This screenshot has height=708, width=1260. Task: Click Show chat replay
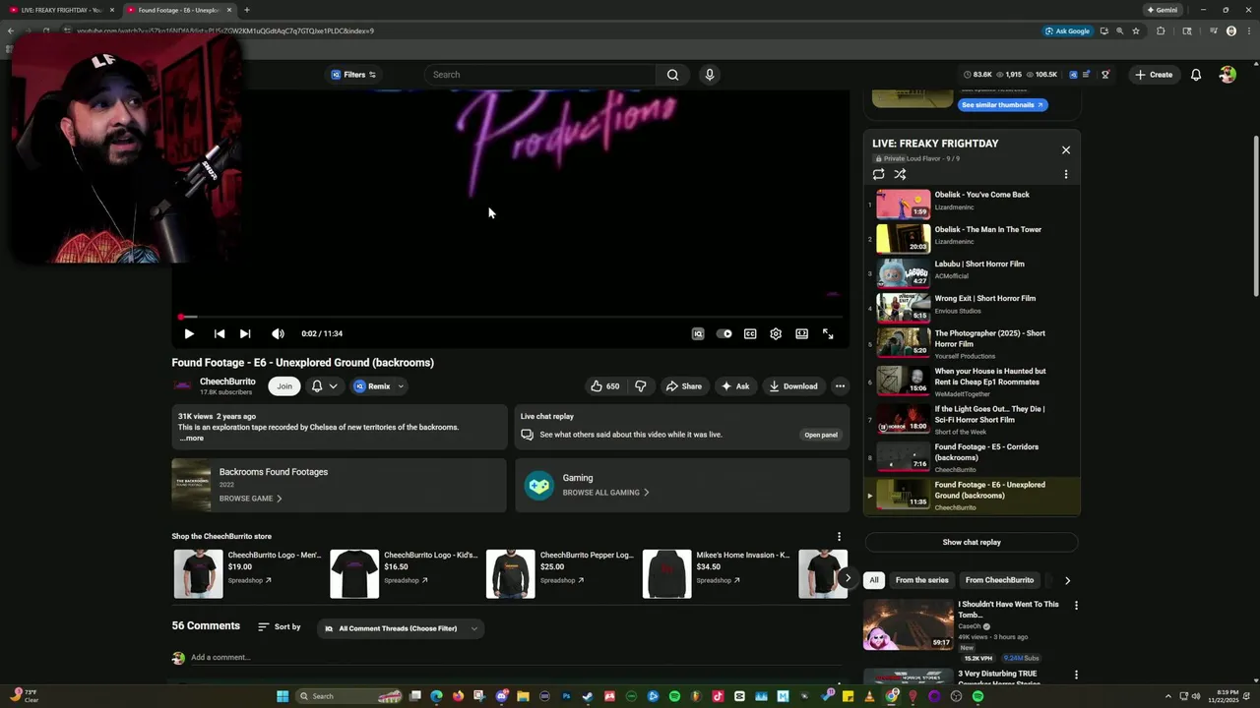click(x=972, y=542)
